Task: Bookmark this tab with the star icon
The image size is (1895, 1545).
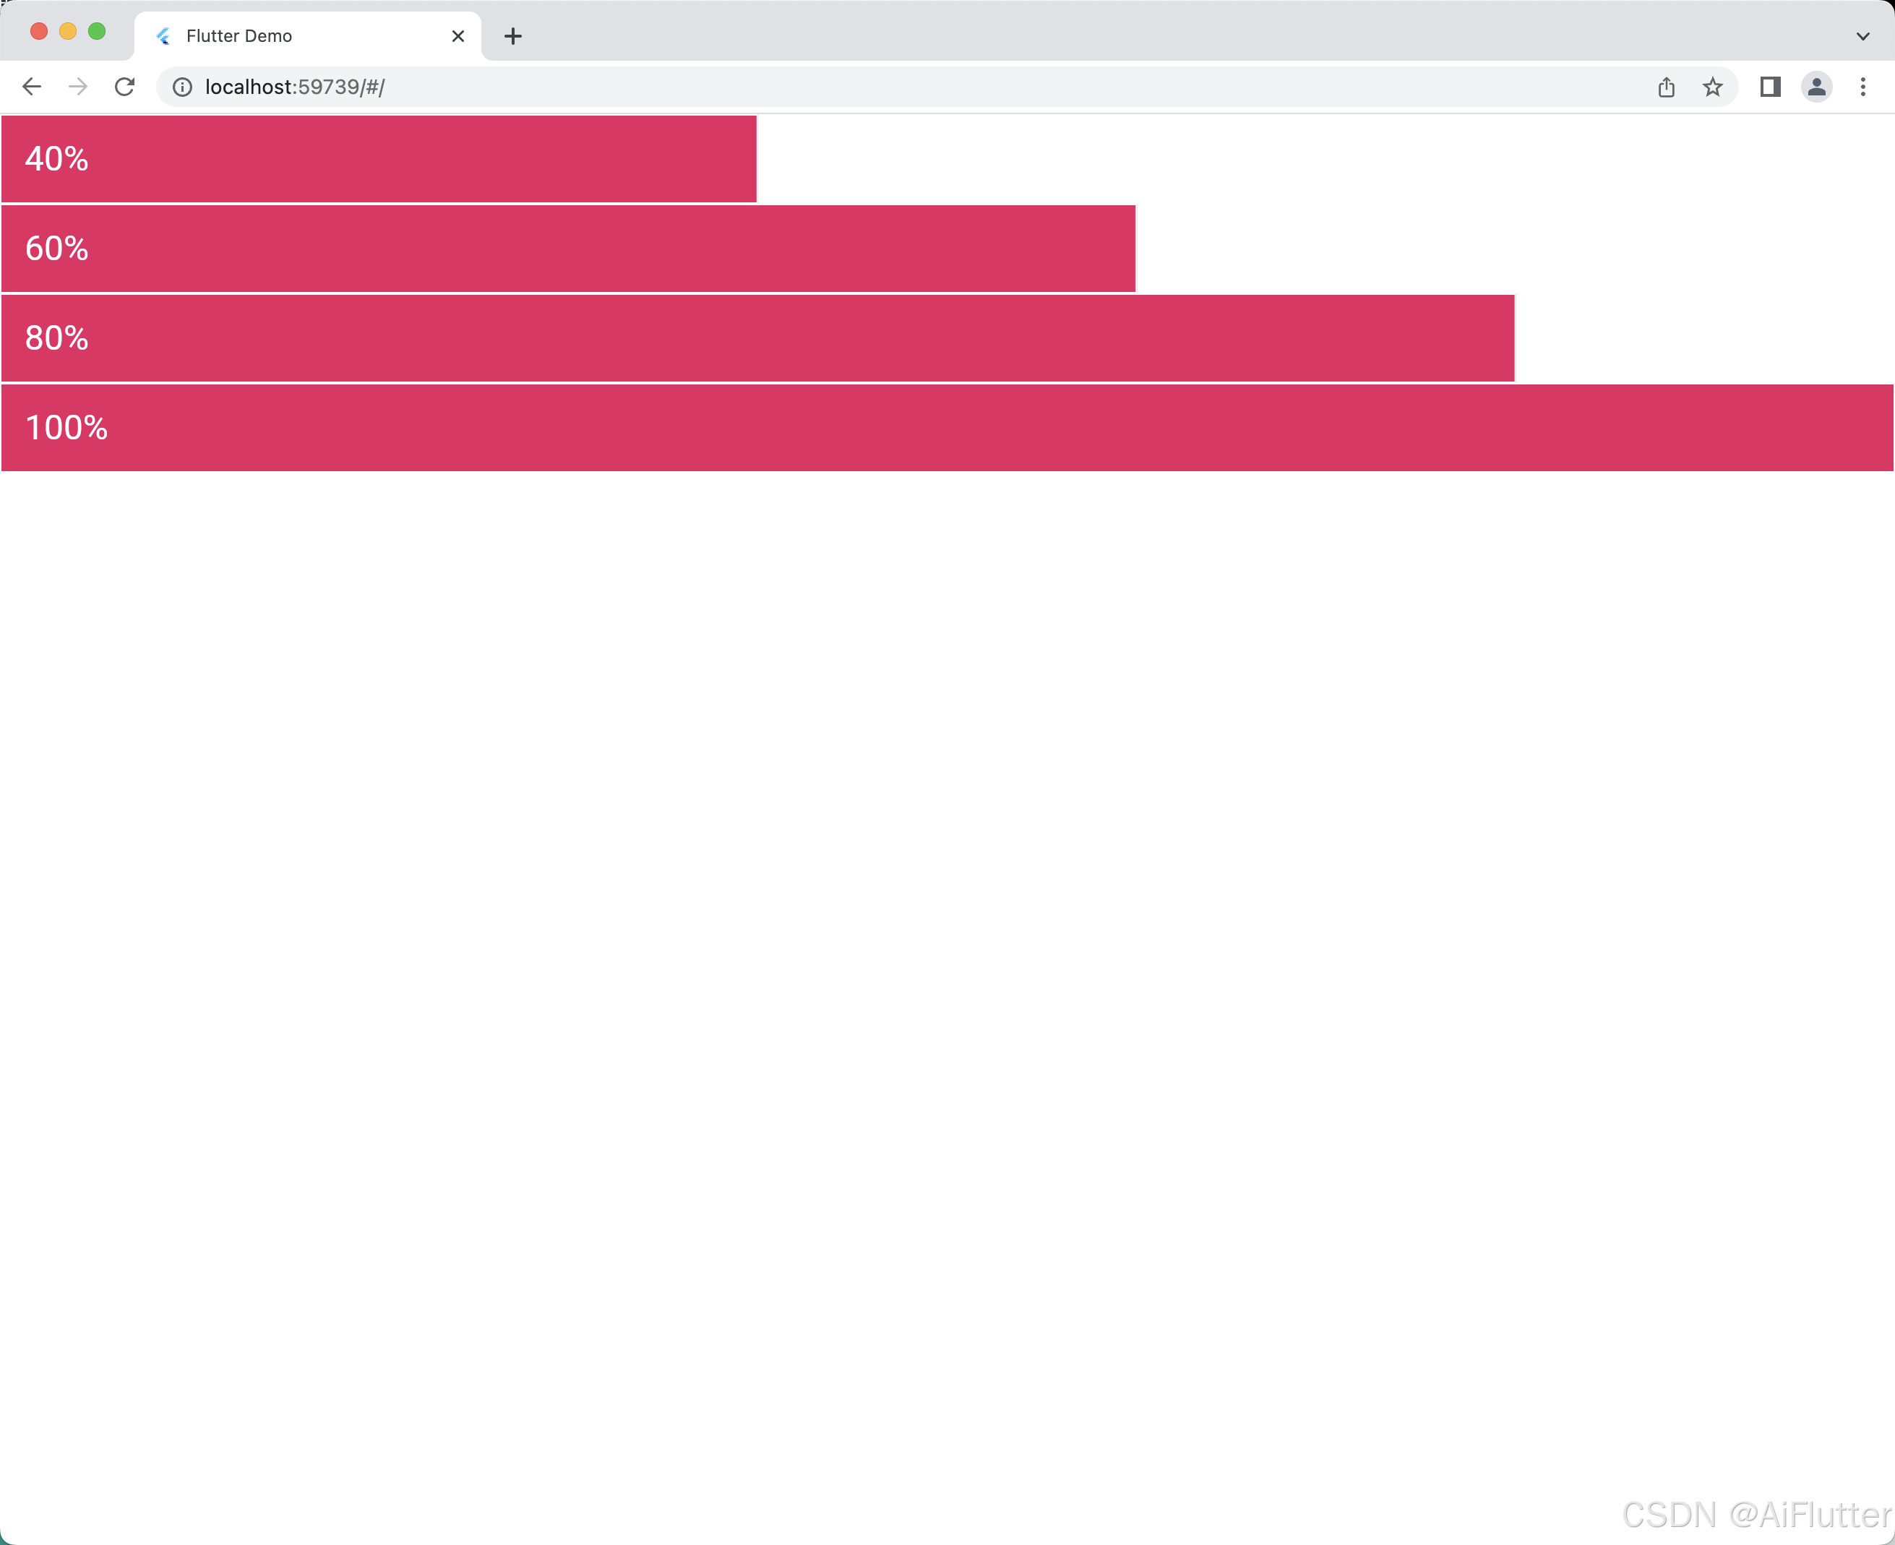Action: (1713, 86)
